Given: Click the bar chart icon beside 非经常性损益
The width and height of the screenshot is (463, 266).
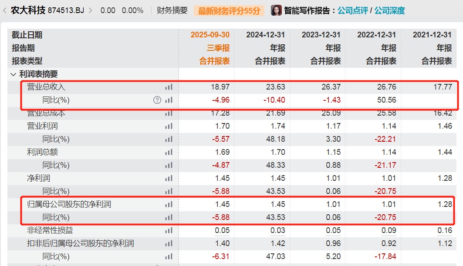Looking at the screenshot, I should [x=169, y=230].
